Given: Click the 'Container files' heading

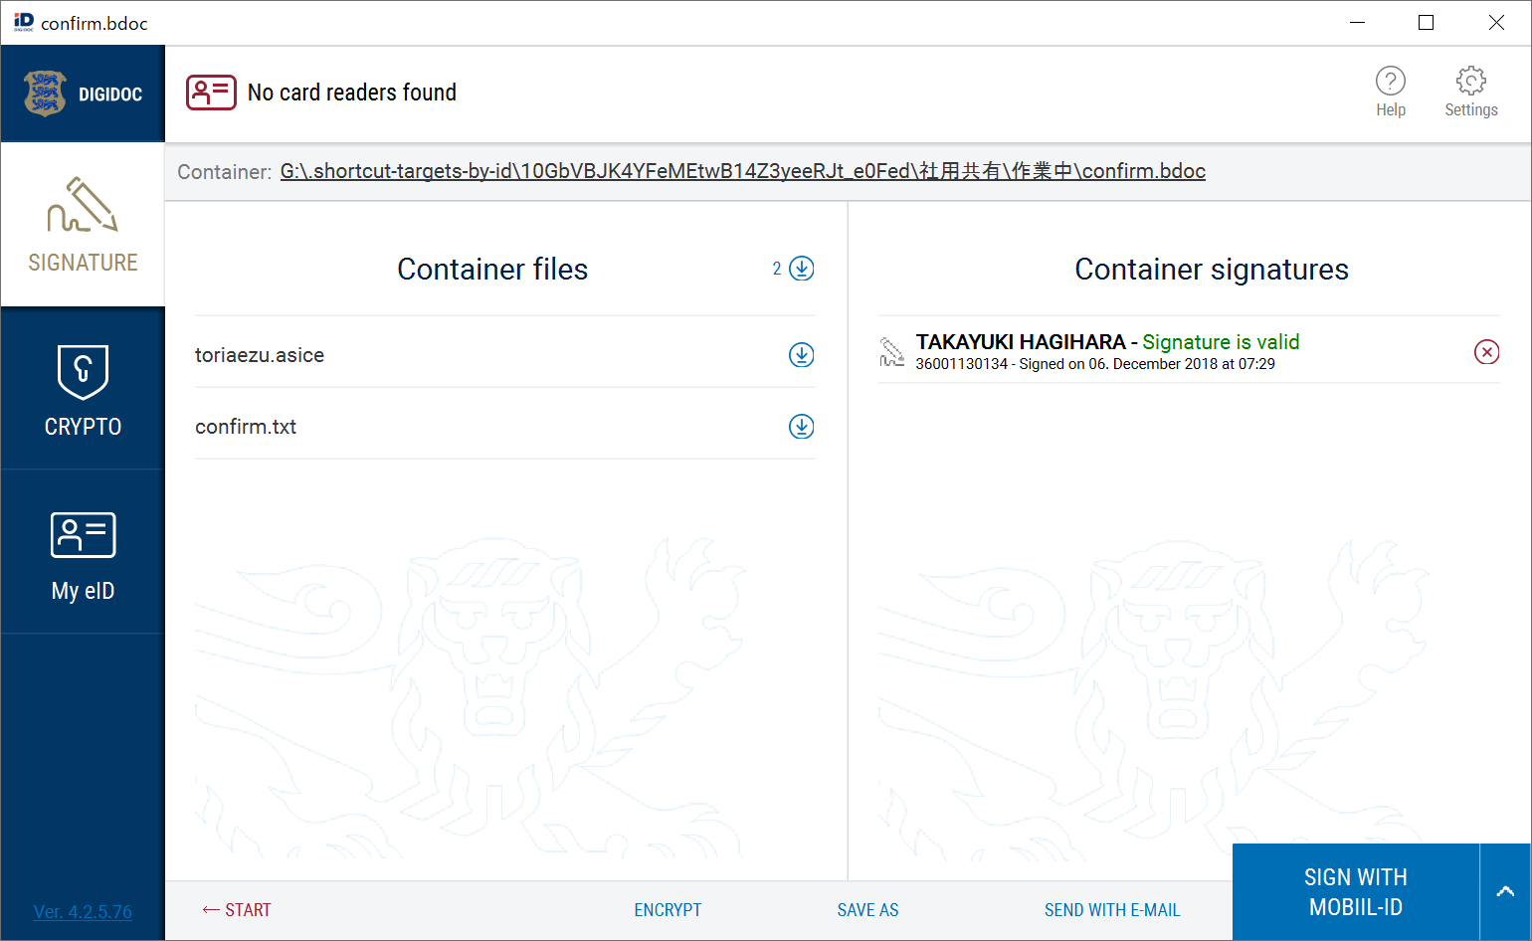Looking at the screenshot, I should click(492, 269).
